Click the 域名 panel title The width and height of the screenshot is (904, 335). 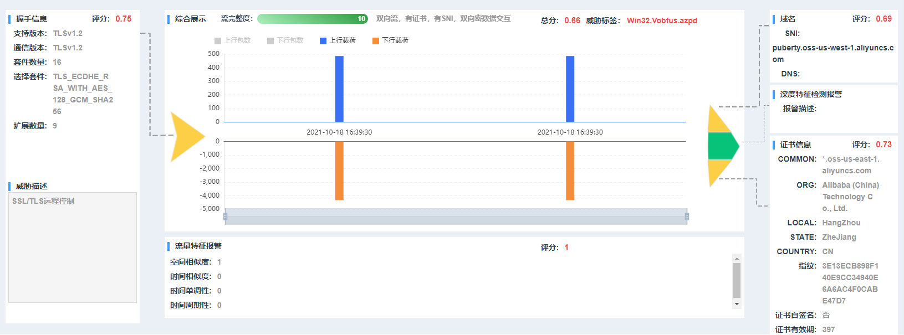tap(788, 19)
